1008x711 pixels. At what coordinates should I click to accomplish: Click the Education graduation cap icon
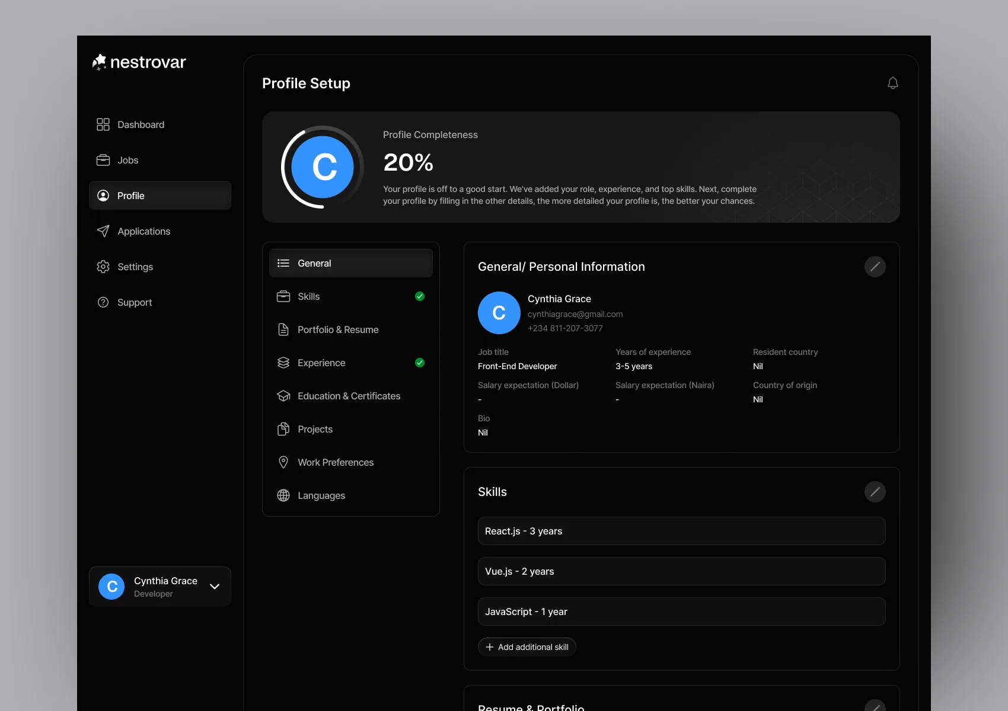point(283,396)
